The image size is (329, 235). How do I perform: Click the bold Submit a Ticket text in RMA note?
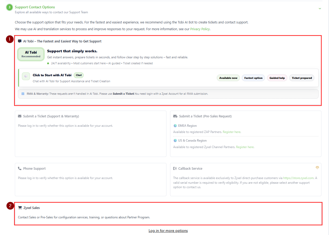(x=123, y=94)
